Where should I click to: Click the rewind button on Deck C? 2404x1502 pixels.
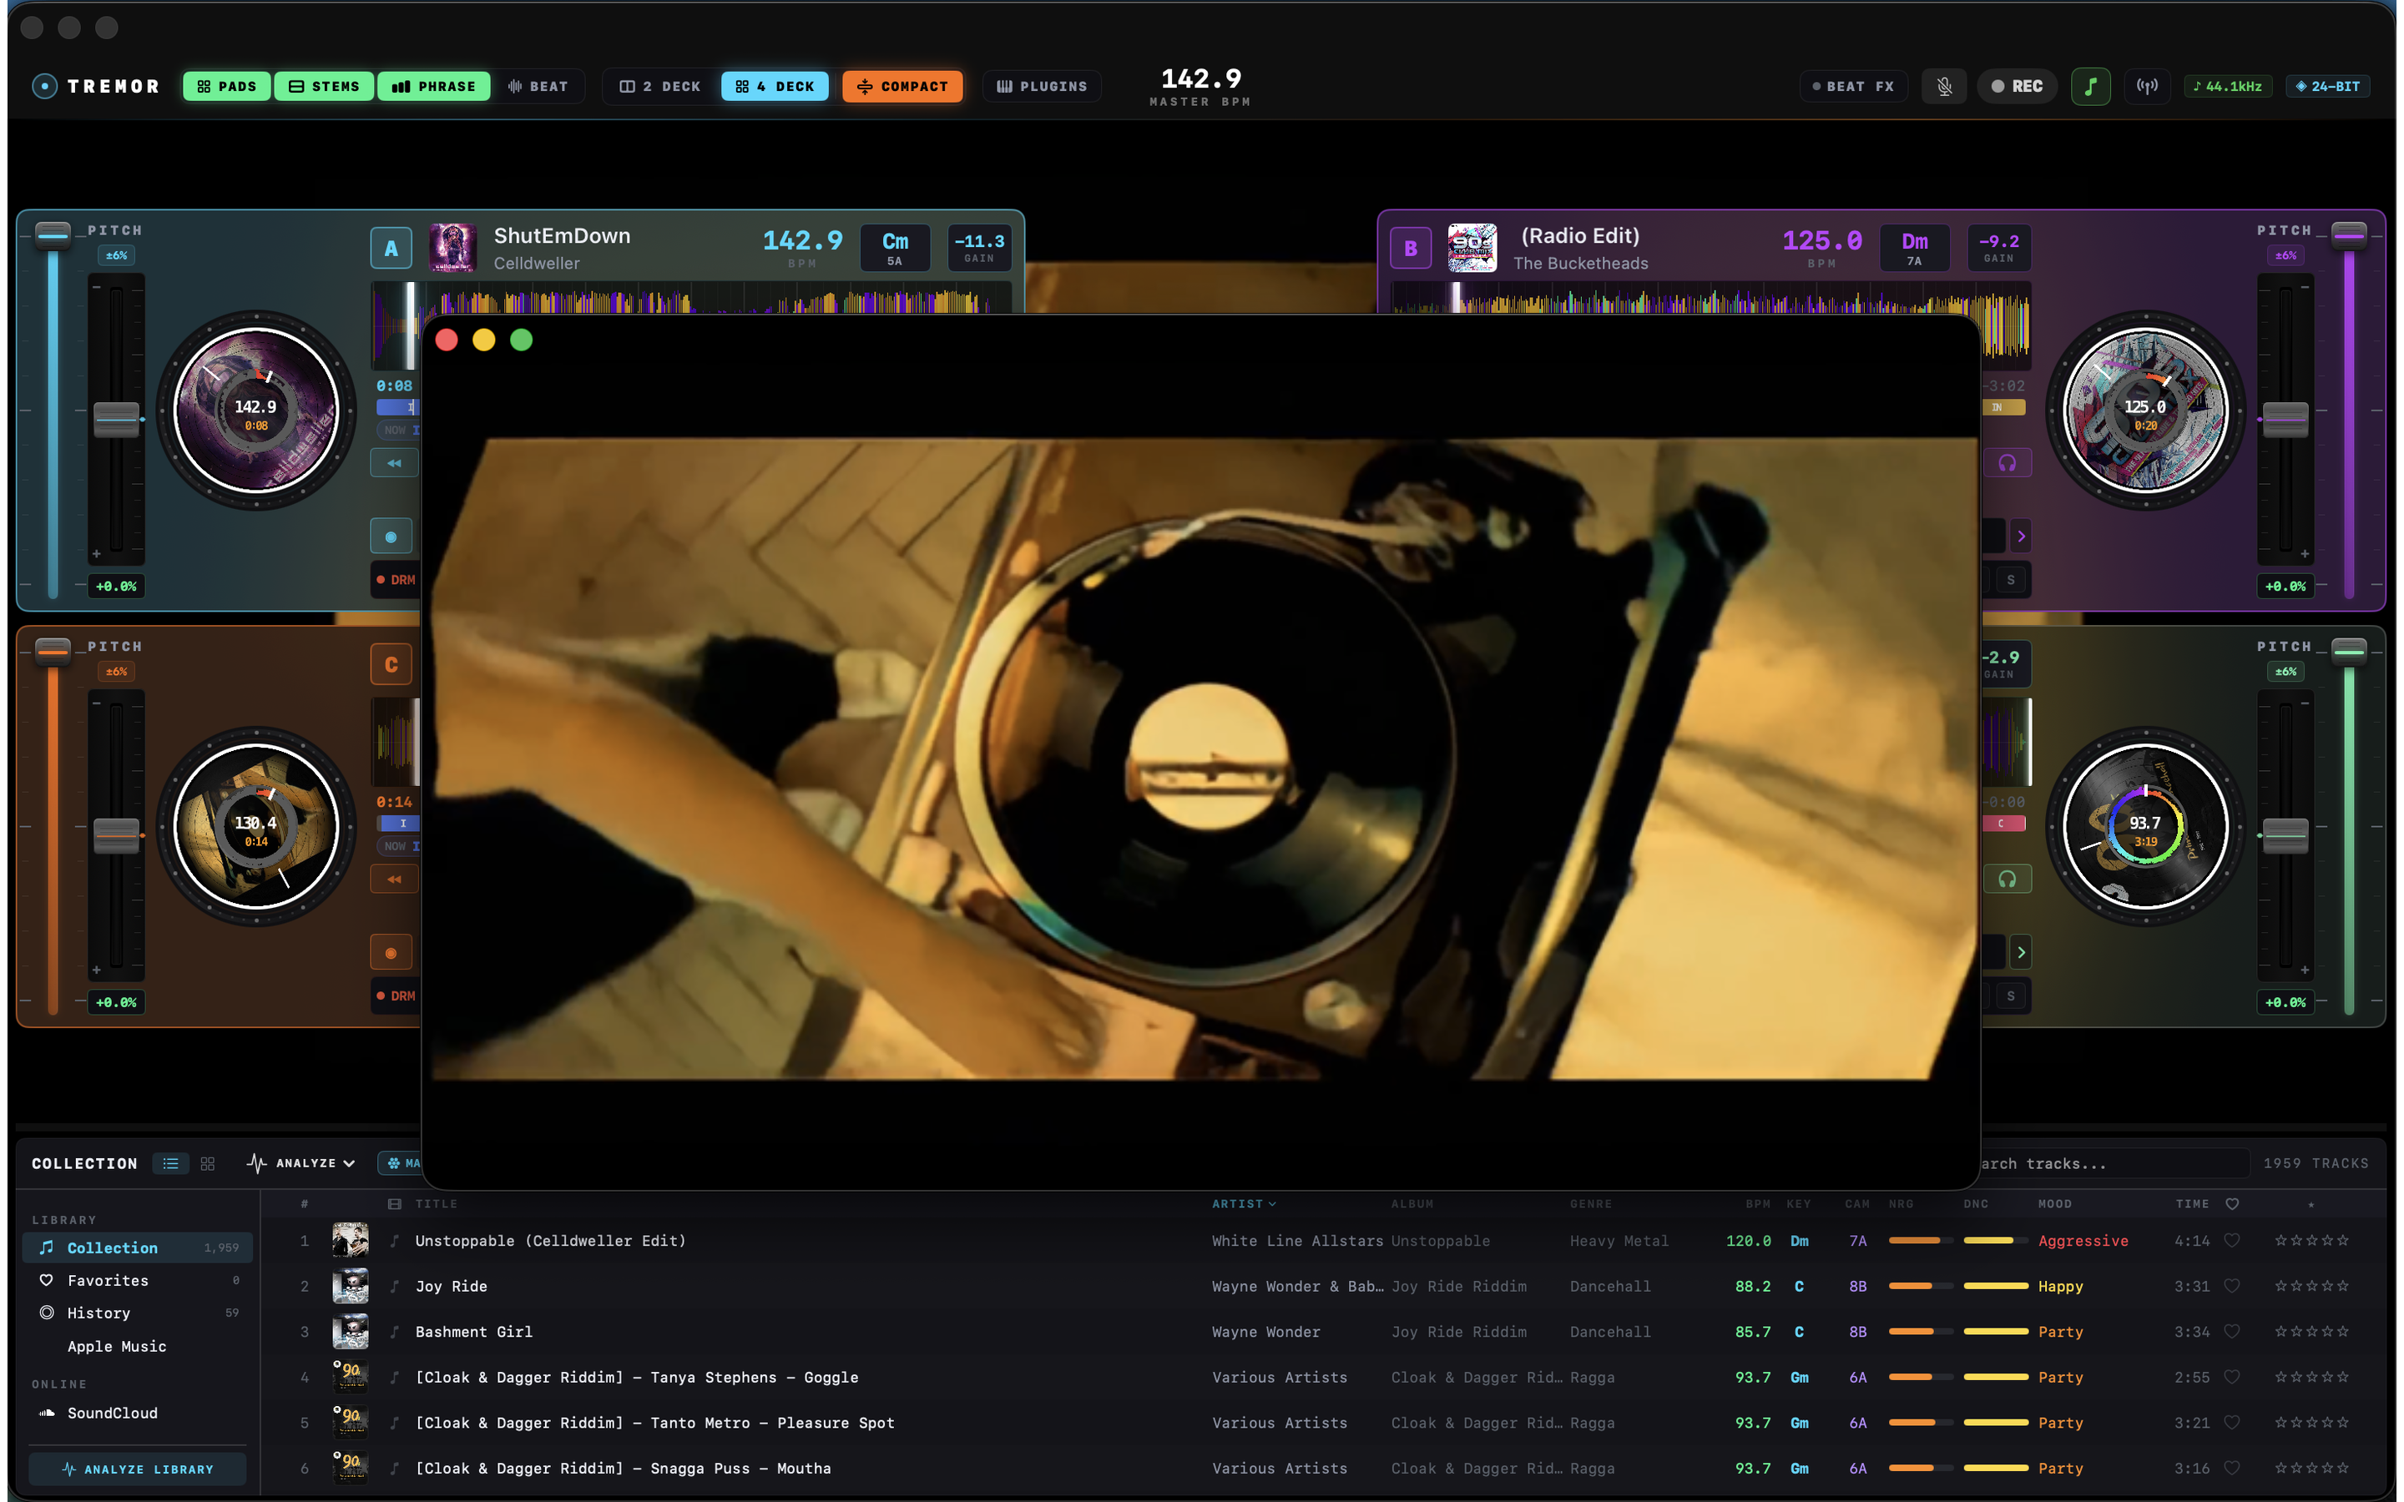pos(394,880)
